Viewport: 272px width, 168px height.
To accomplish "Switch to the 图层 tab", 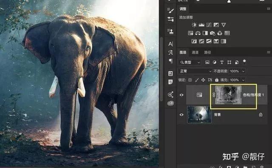I will click(x=183, y=52).
